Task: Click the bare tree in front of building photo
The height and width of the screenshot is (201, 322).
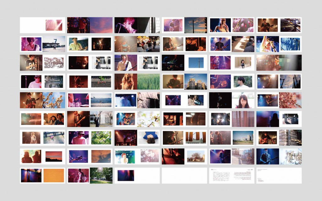Action: pyautogui.click(x=196, y=156)
